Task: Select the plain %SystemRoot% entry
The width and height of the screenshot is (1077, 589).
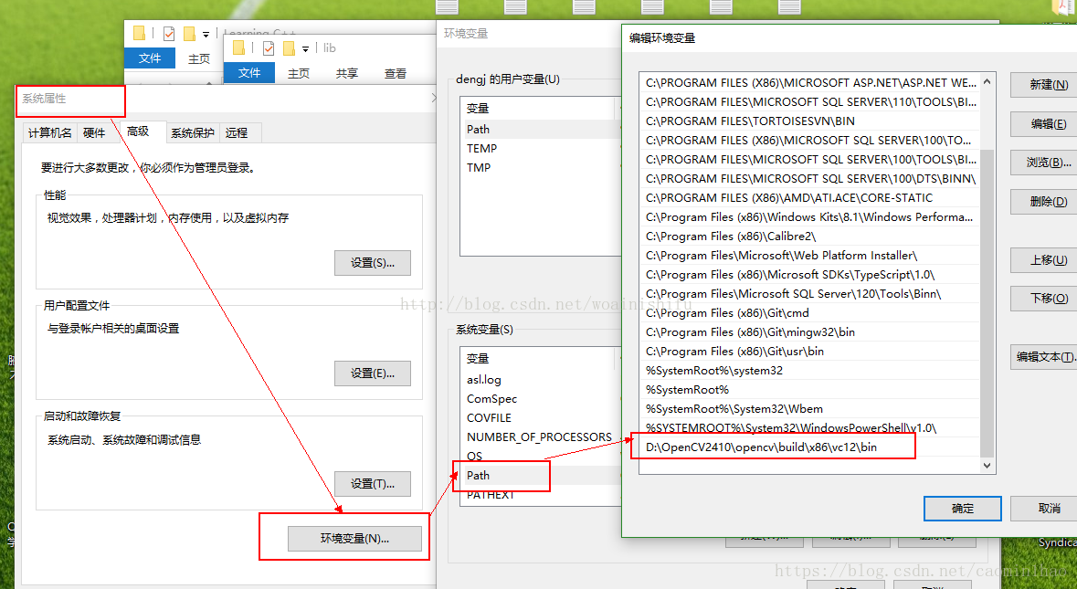Action: coord(809,390)
